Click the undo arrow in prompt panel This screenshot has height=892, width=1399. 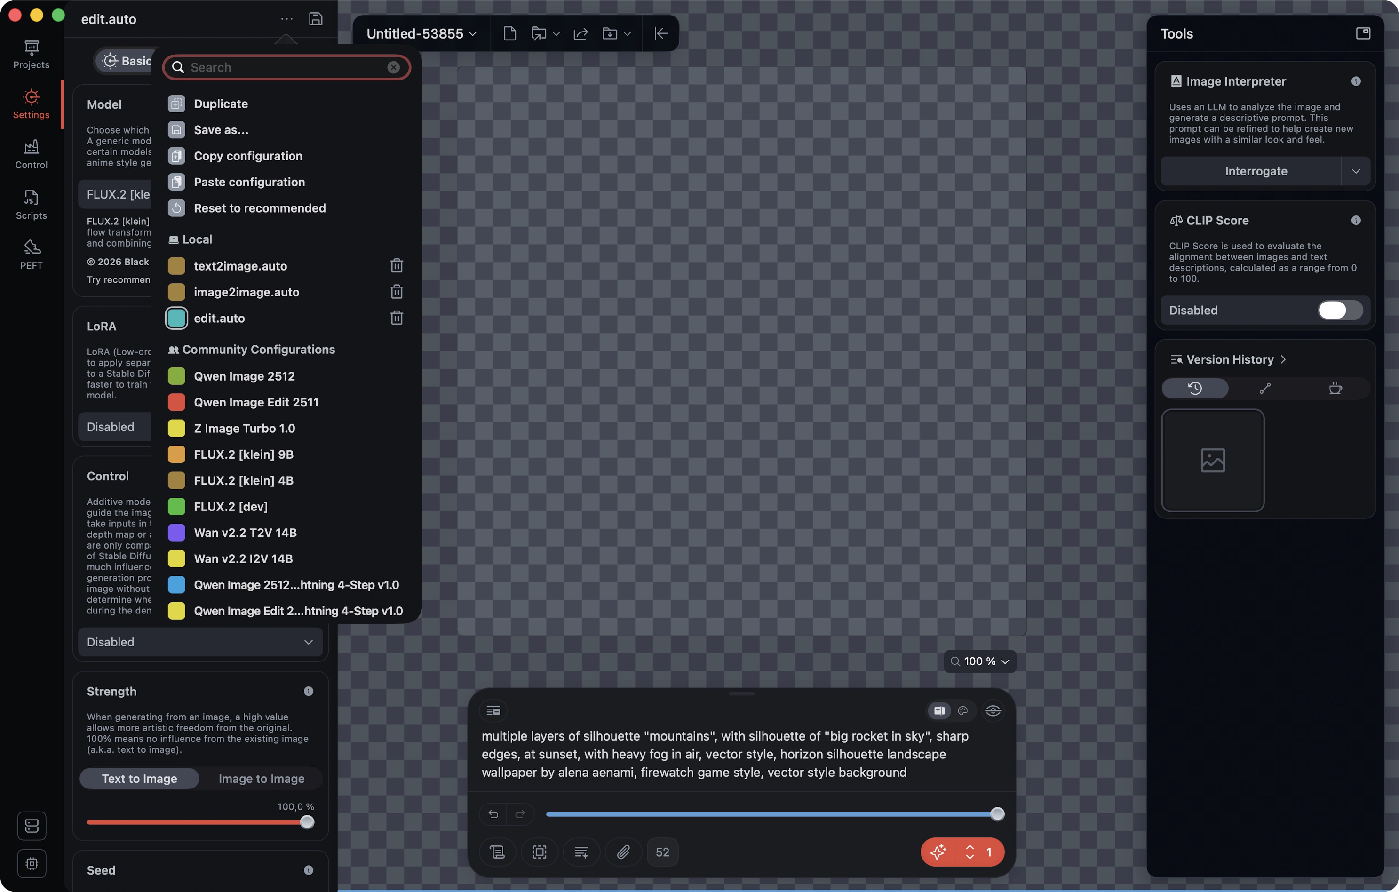point(493,814)
